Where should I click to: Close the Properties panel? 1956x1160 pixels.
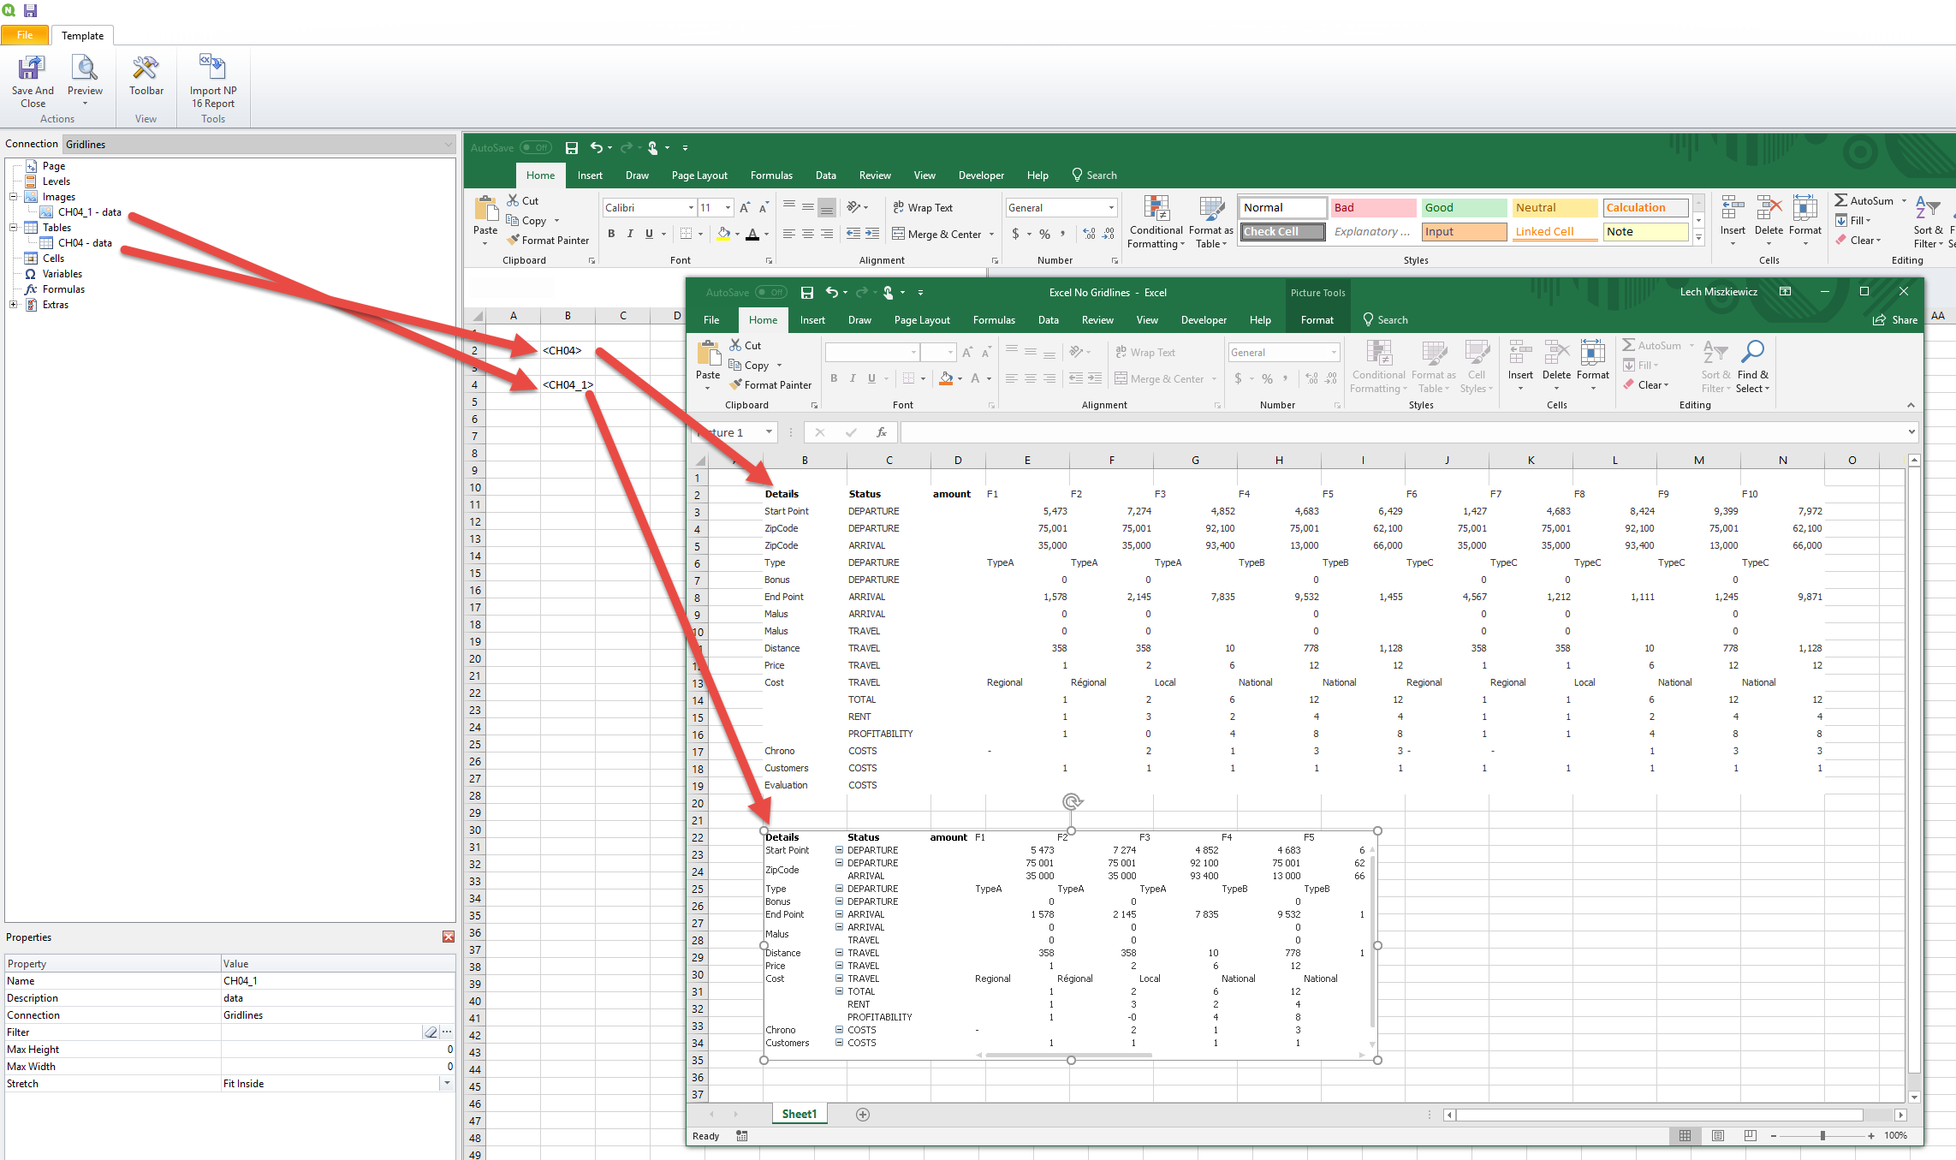449,937
